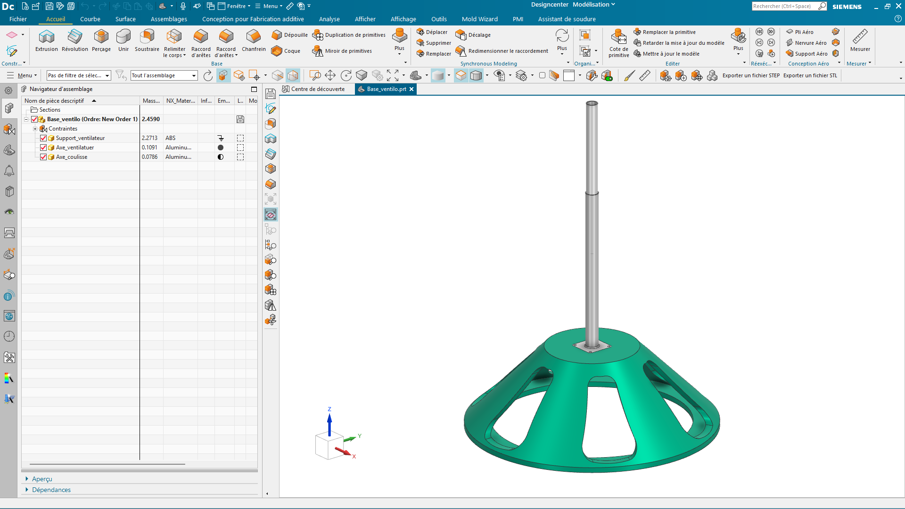Open the Dépouille draft tool

[290, 35]
